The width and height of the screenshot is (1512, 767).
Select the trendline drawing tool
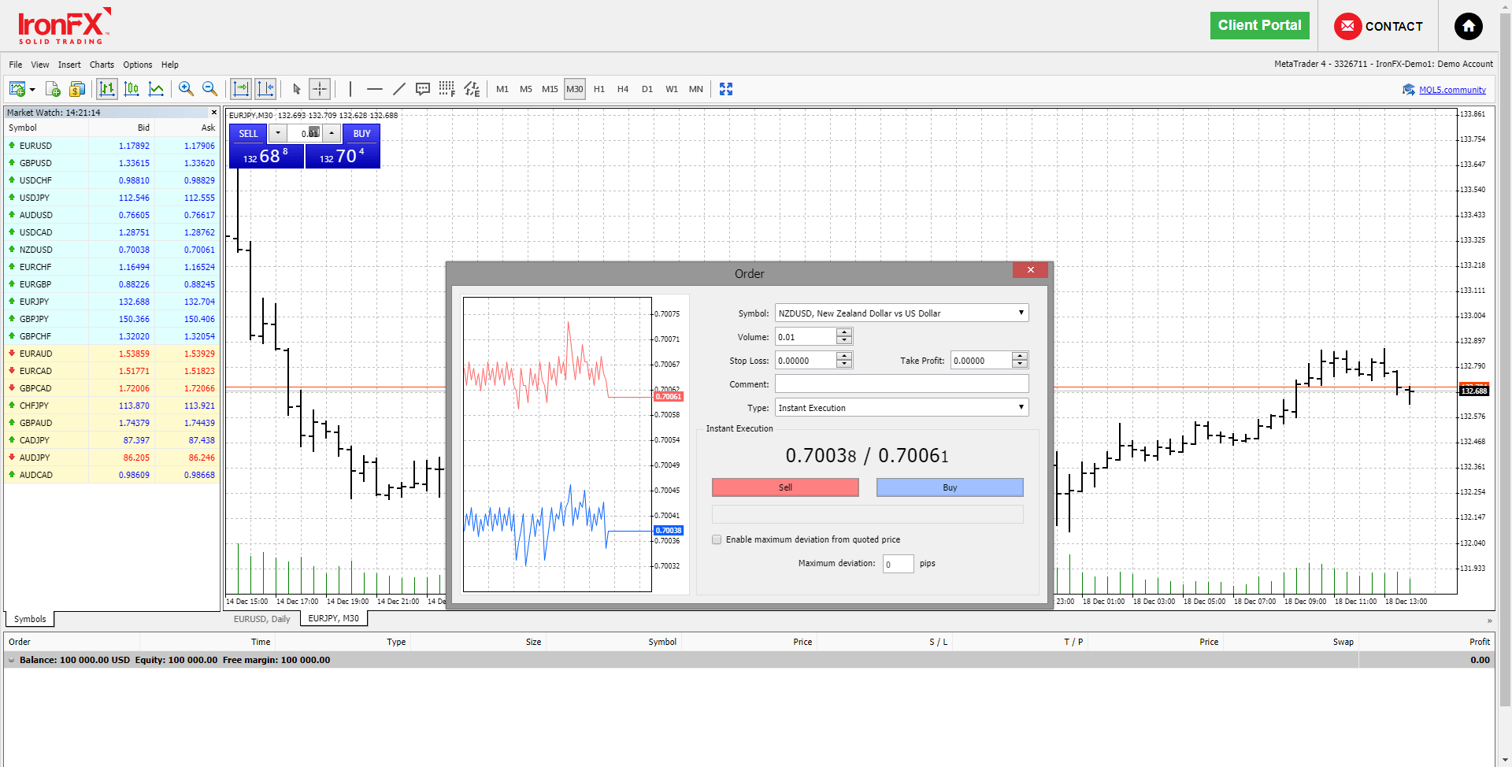pyautogui.click(x=399, y=89)
